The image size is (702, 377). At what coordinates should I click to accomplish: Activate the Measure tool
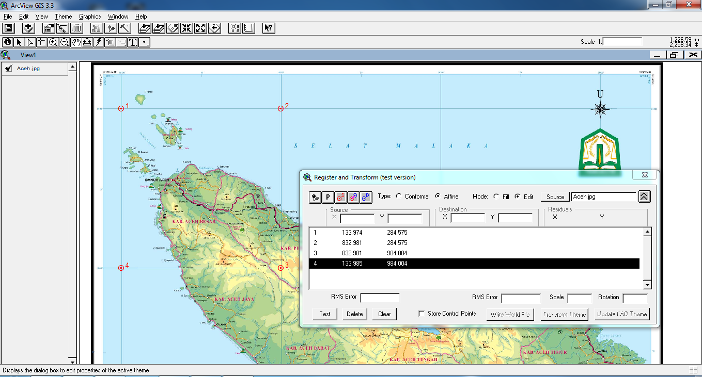[87, 42]
